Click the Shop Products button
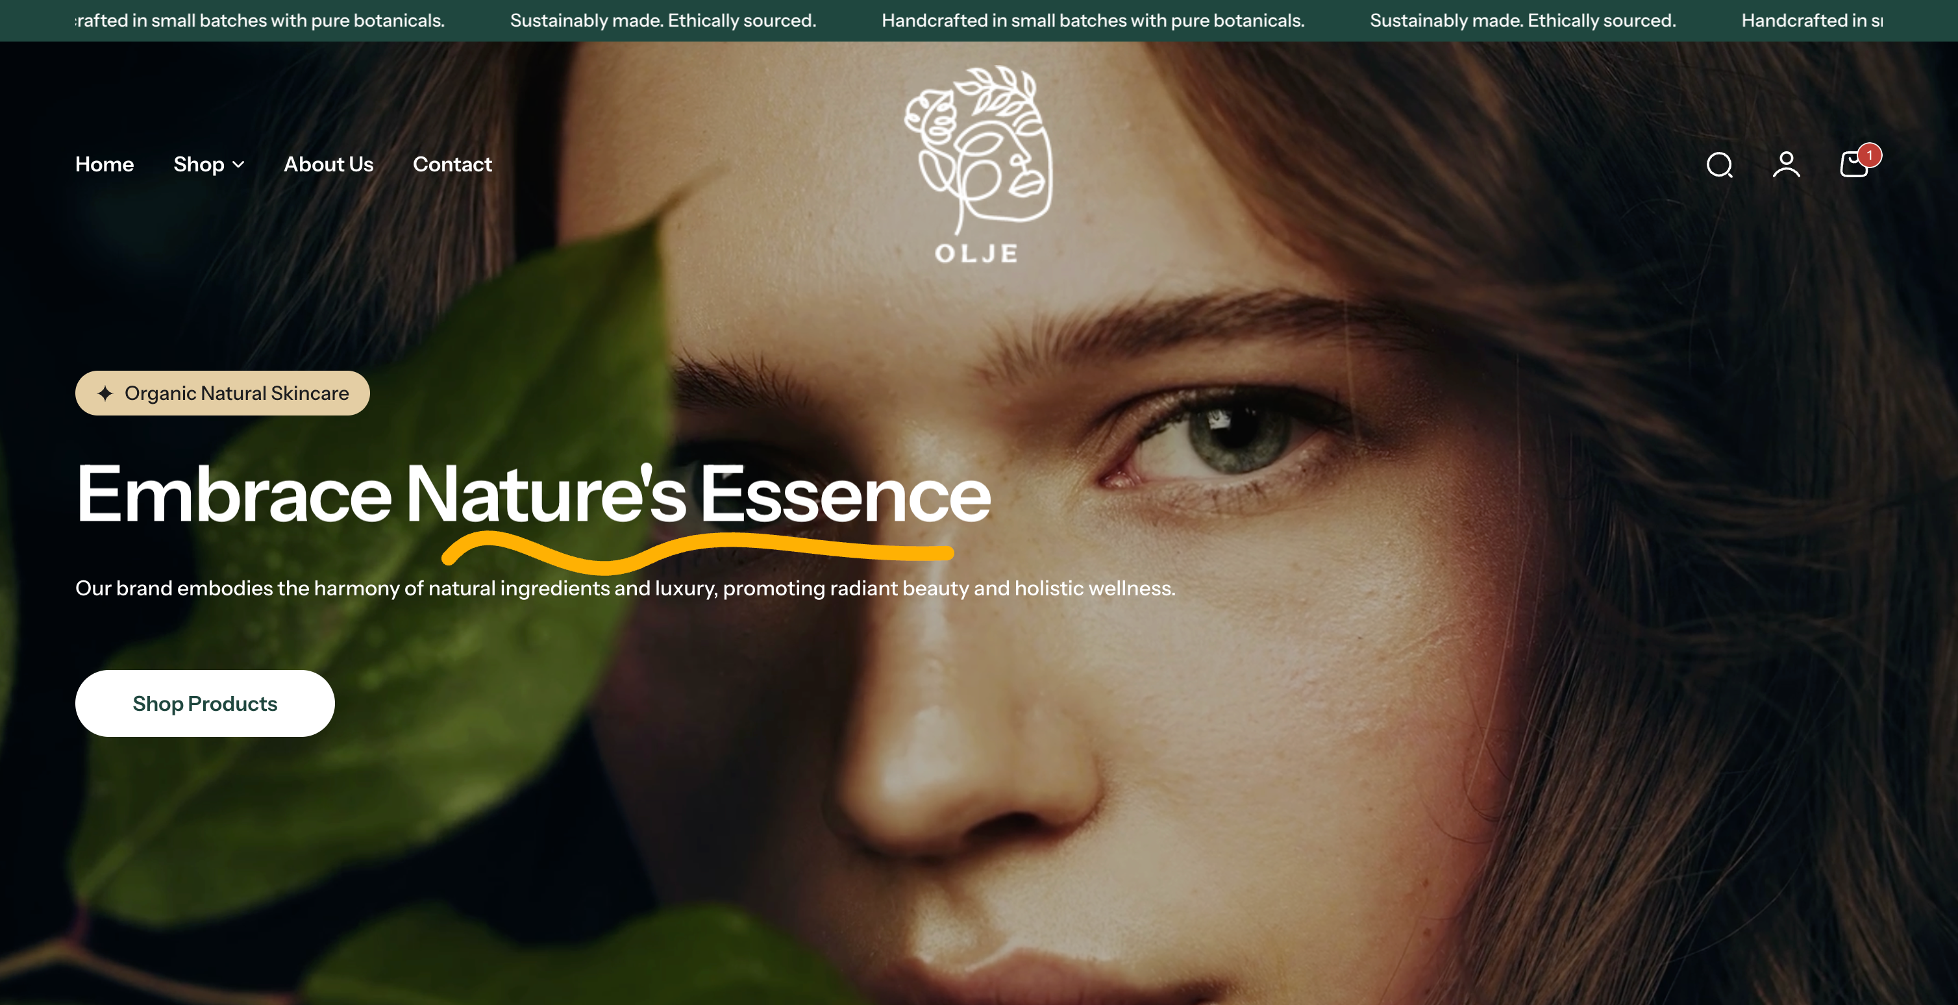The width and height of the screenshot is (1958, 1005). click(204, 703)
